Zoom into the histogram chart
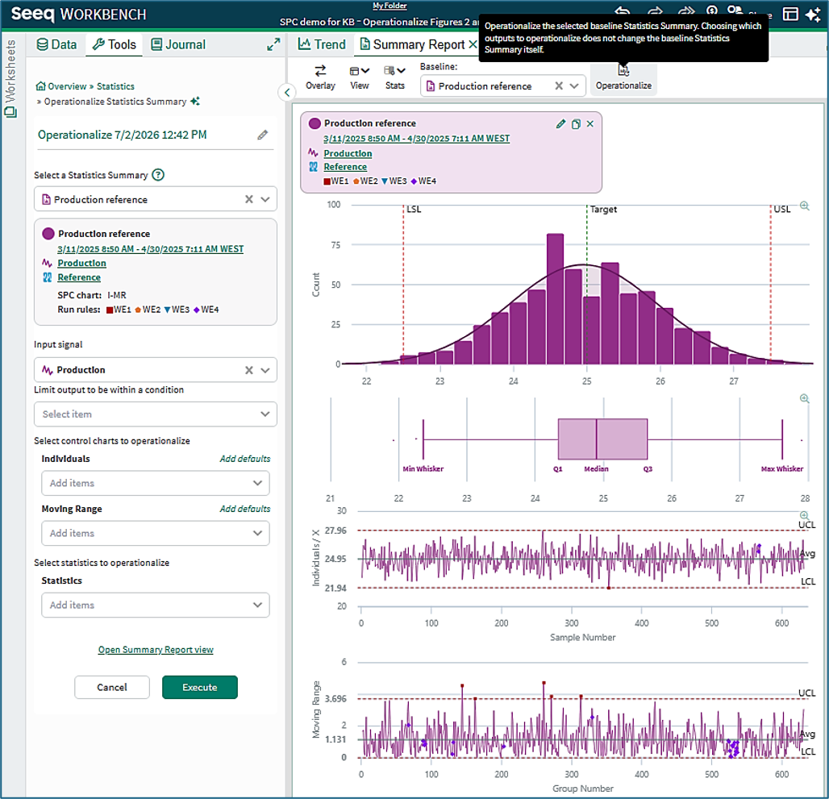829x799 pixels. tap(804, 206)
